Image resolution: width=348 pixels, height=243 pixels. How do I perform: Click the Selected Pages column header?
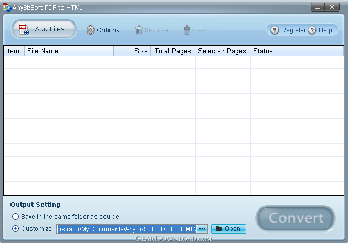pyautogui.click(x=223, y=51)
